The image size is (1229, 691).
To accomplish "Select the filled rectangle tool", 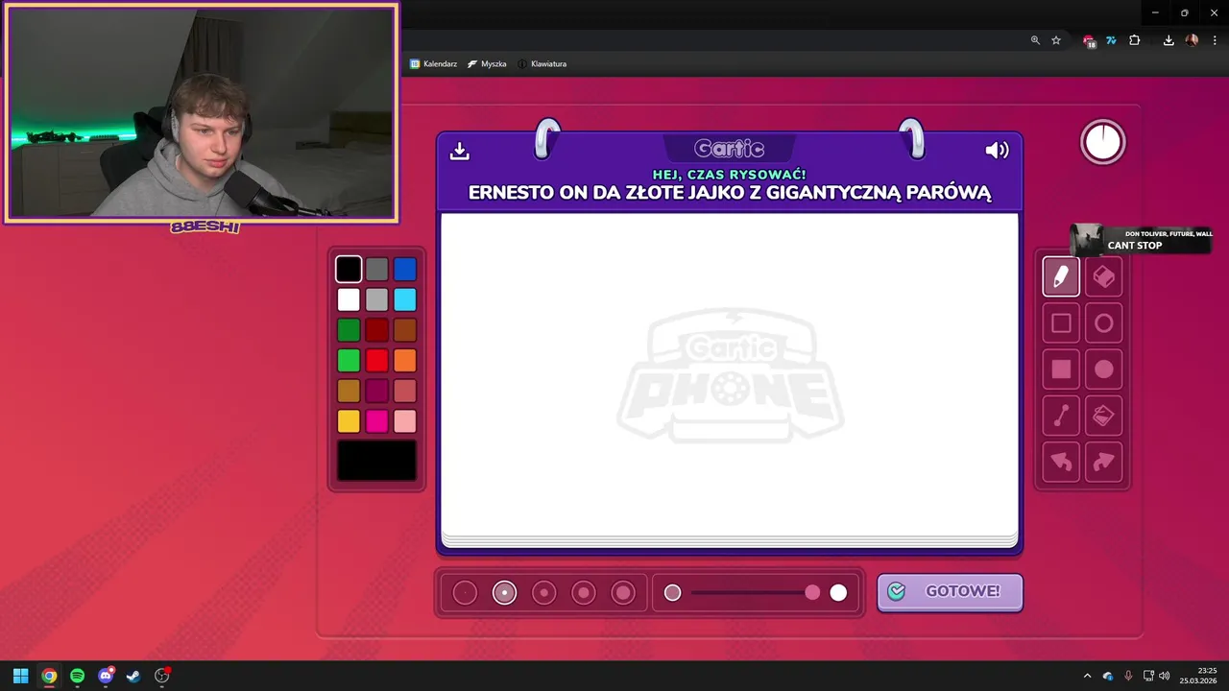I will pyautogui.click(x=1061, y=369).
